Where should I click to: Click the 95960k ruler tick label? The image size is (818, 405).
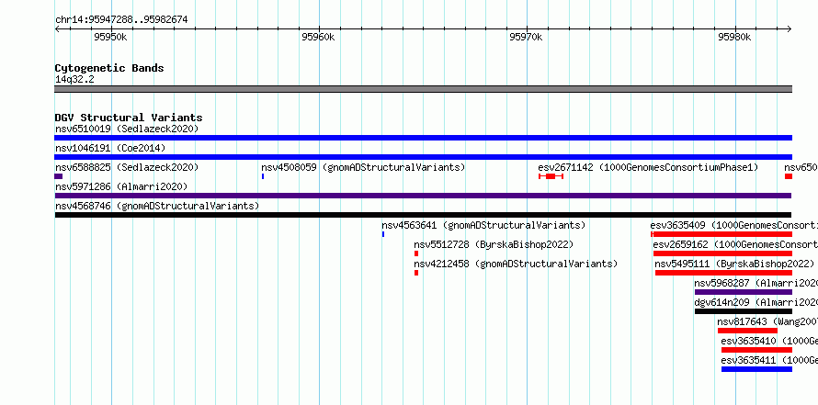click(318, 37)
